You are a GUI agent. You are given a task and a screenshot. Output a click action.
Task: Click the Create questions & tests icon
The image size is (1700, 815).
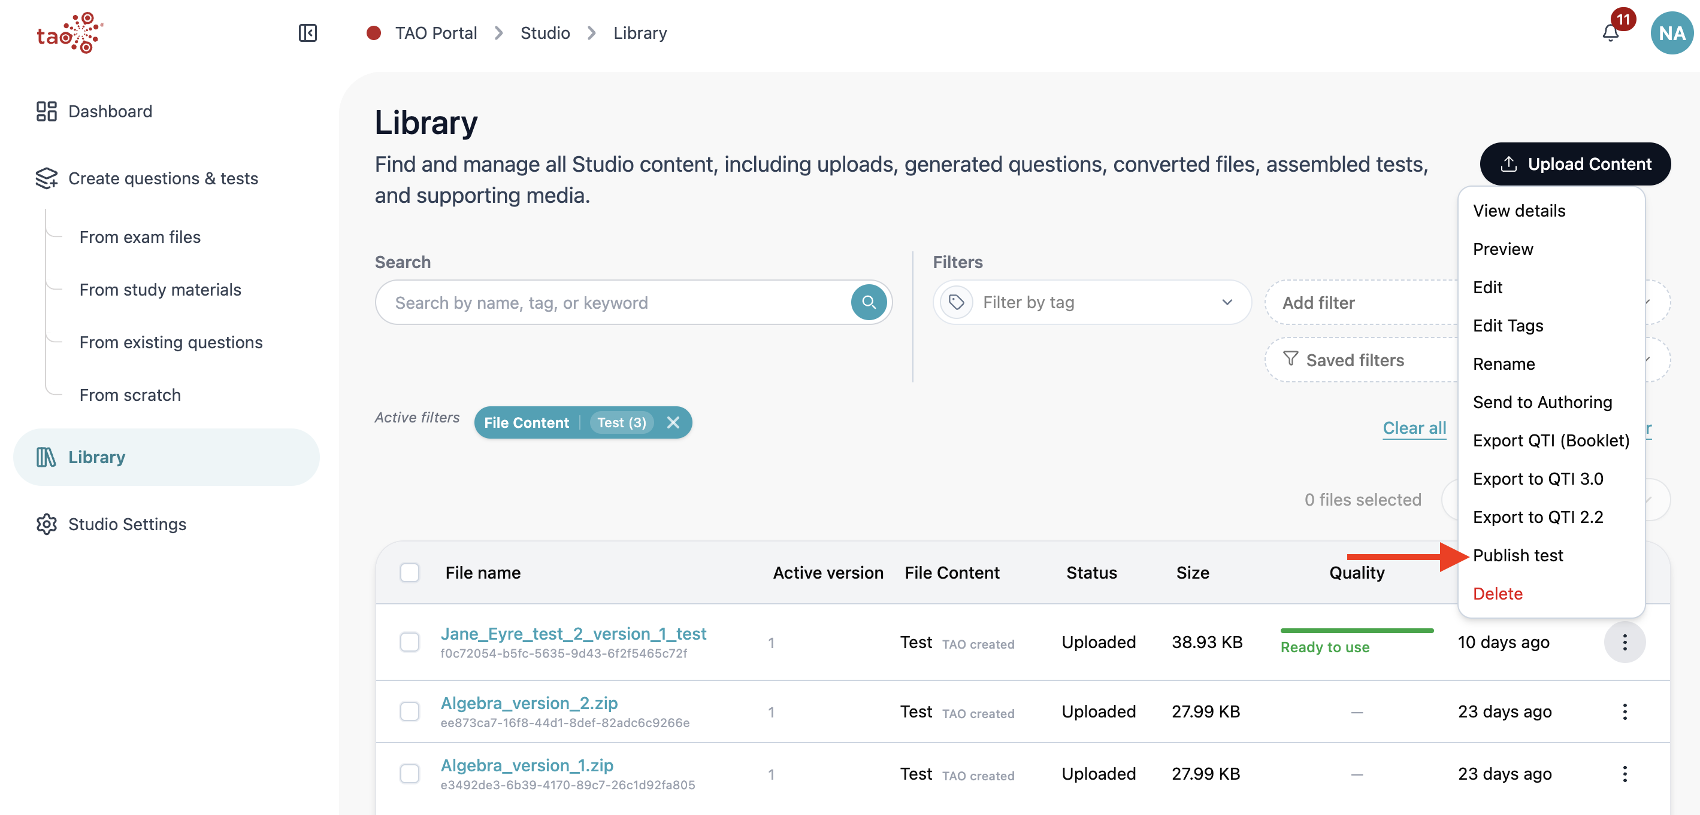tap(46, 178)
